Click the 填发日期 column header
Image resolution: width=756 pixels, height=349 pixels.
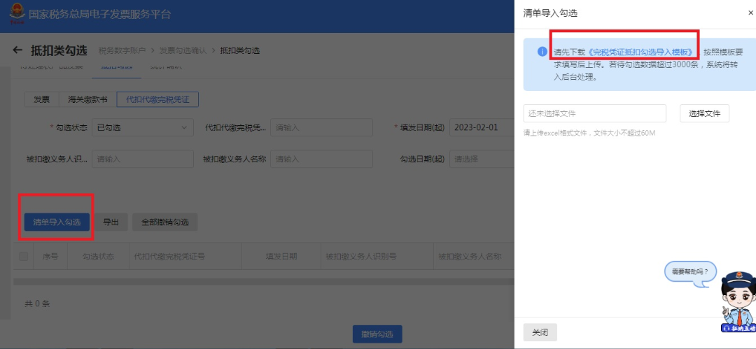(x=281, y=257)
